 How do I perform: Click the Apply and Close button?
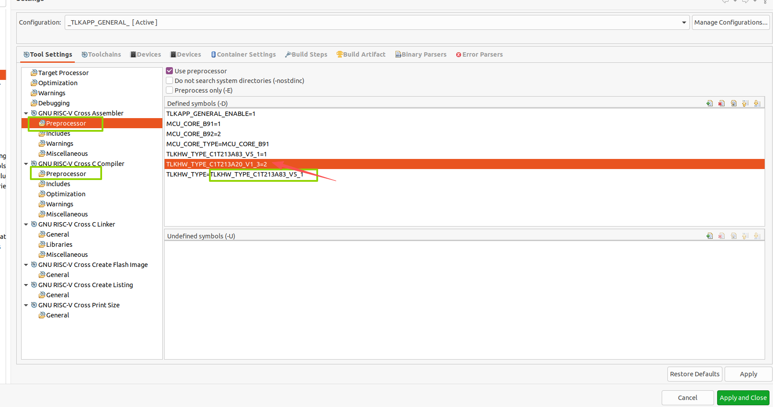click(x=743, y=398)
